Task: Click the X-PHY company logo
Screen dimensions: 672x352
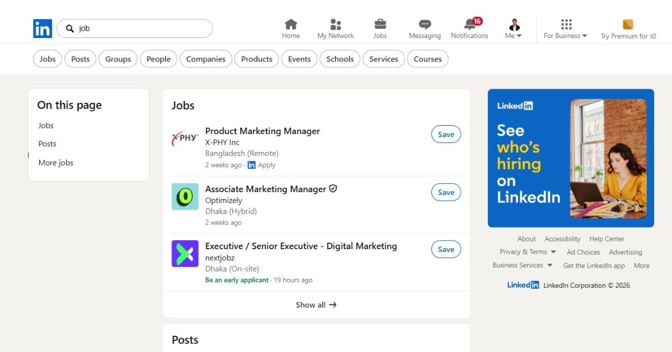Action: 185,139
